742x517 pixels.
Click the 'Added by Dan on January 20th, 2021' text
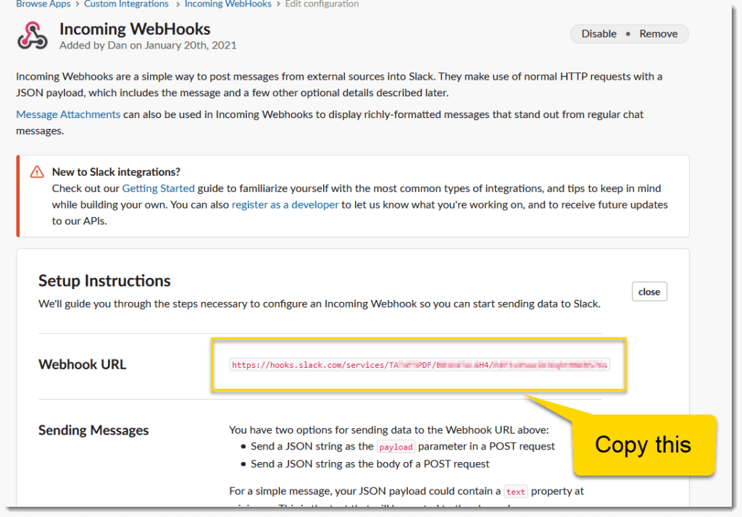tap(148, 46)
